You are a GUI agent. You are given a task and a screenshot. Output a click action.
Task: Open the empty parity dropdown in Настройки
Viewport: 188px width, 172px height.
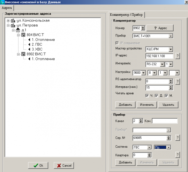(x=177, y=73)
